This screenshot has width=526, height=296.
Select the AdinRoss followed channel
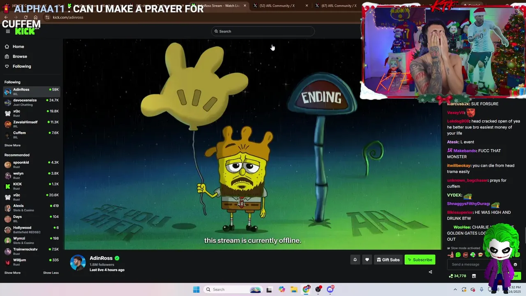32,91
